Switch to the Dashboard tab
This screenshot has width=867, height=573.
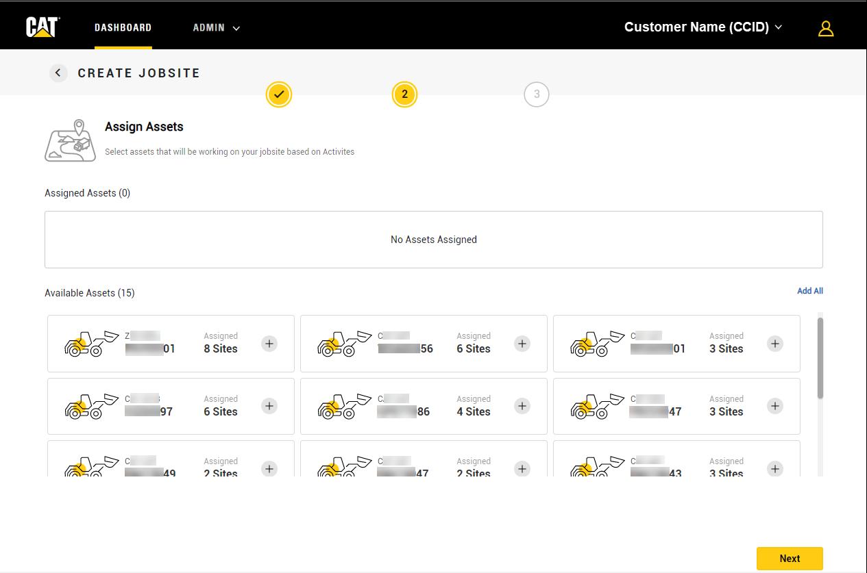(x=123, y=28)
